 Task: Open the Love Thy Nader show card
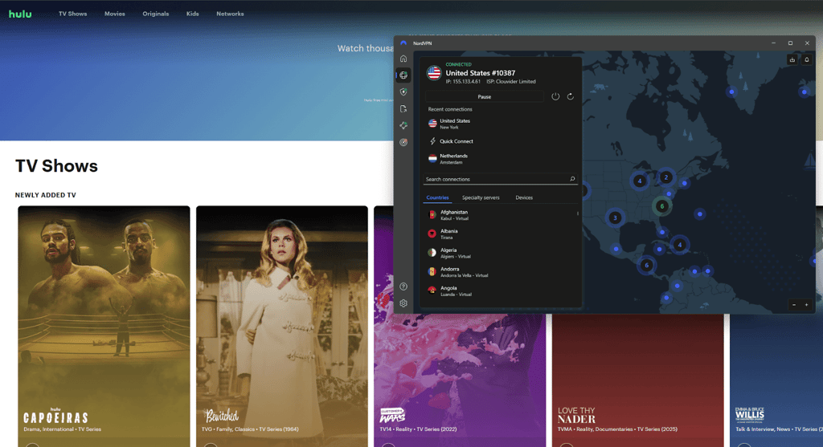pyautogui.click(x=637, y=380)
